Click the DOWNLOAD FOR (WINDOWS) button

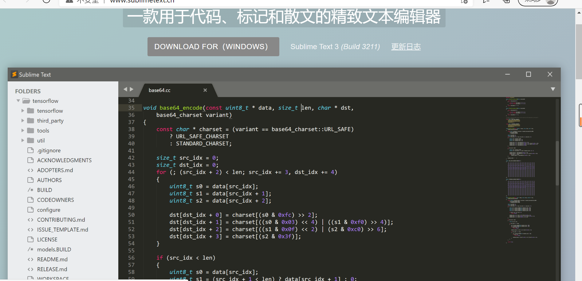click(213, 47)
